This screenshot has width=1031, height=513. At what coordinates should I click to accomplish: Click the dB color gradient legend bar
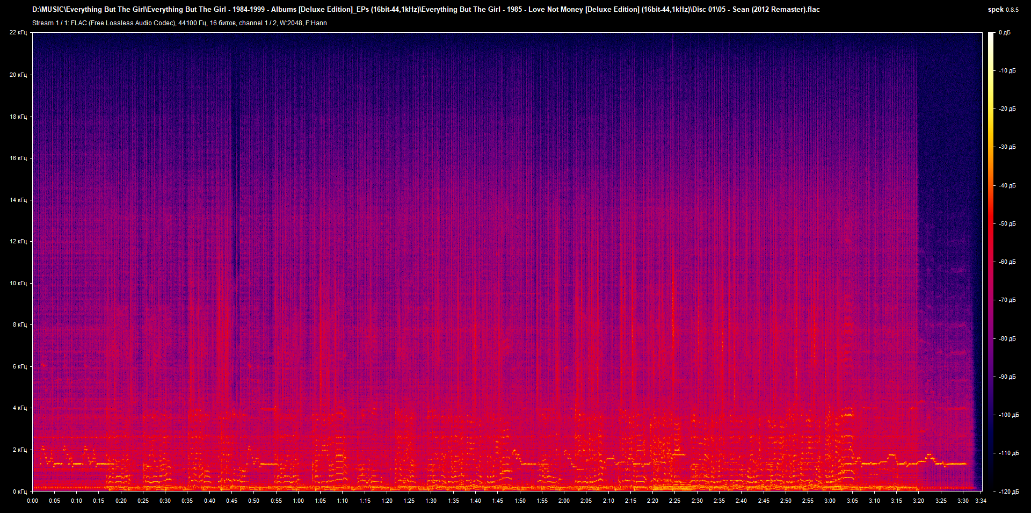point(991,262)
